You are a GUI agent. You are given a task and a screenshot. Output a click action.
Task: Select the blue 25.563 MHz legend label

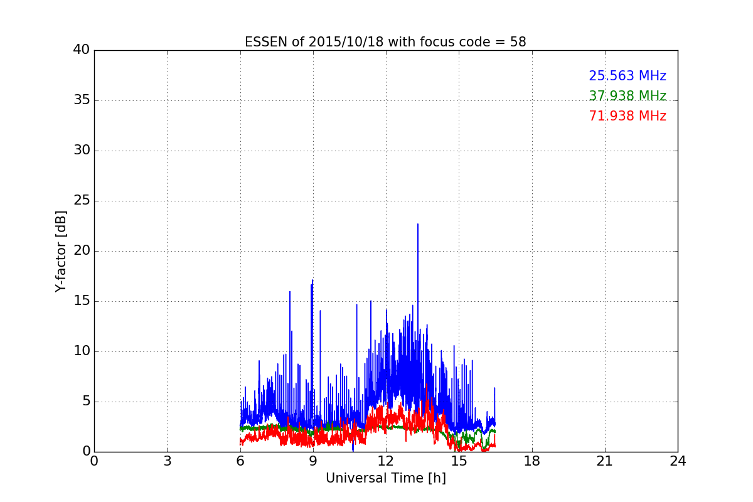pos(627,76)
